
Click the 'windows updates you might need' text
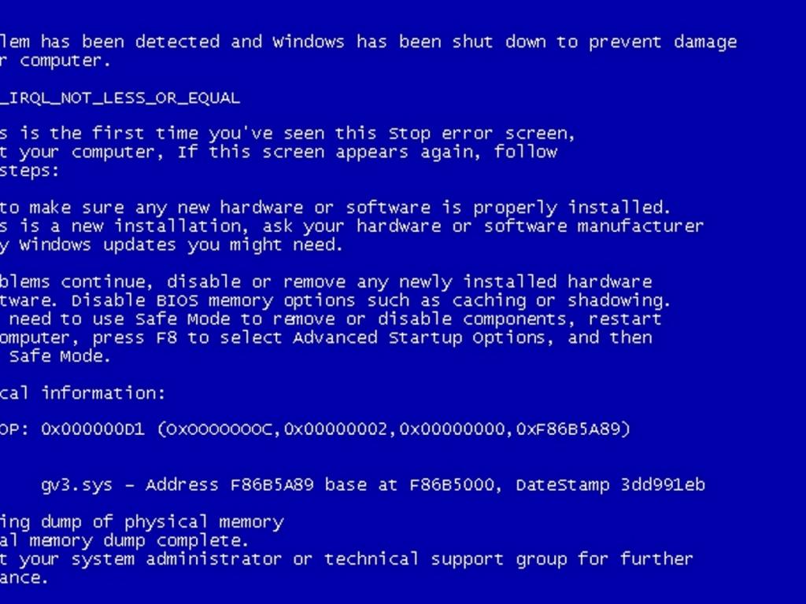(179, 245)
